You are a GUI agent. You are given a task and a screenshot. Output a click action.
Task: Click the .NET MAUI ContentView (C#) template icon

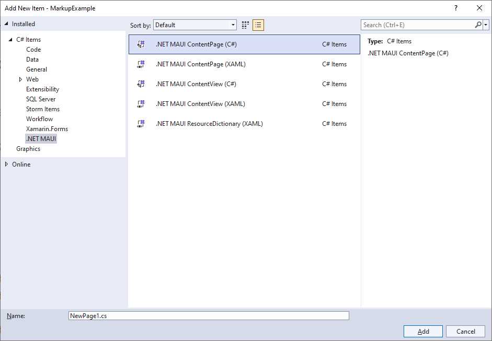point(141,84)
